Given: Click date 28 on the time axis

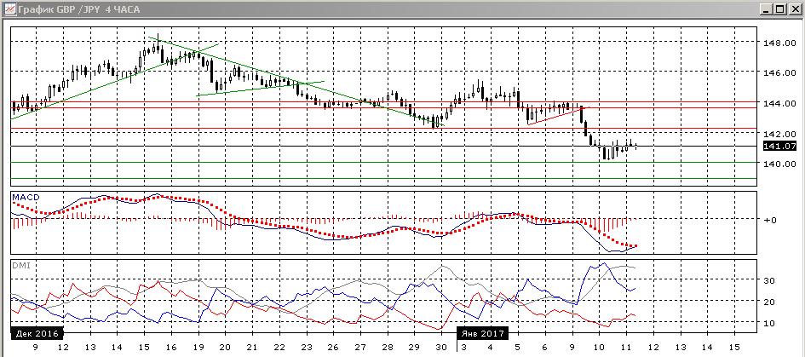Looking at the screenshot, I should pyautogui.click(x=388, y=347).
